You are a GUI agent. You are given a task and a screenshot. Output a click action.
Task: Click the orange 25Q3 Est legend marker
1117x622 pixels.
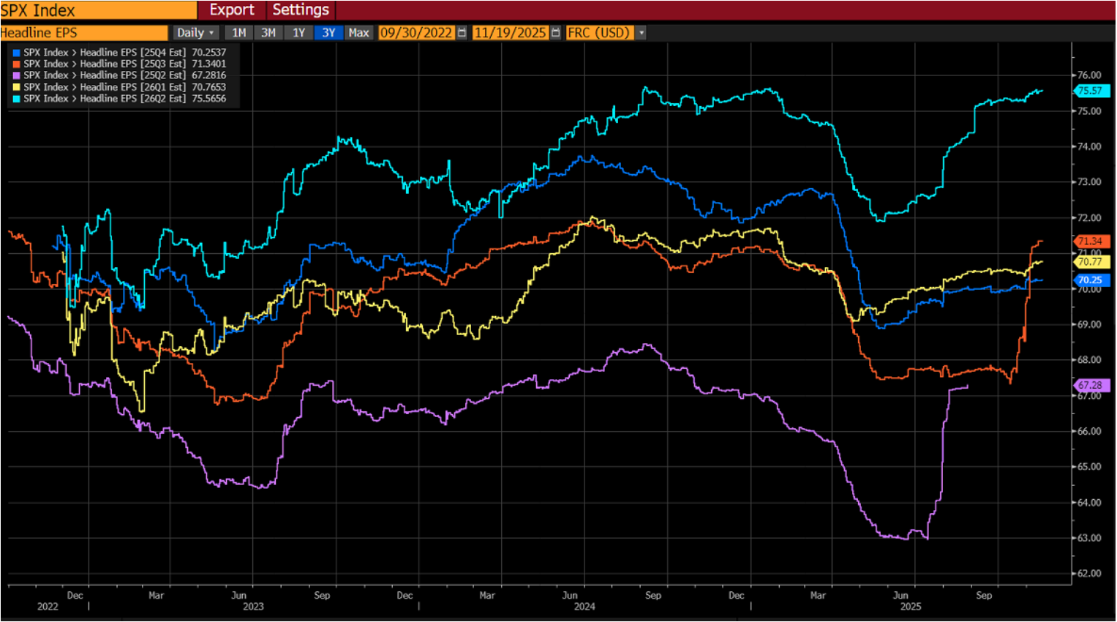[x=16, y=64]
